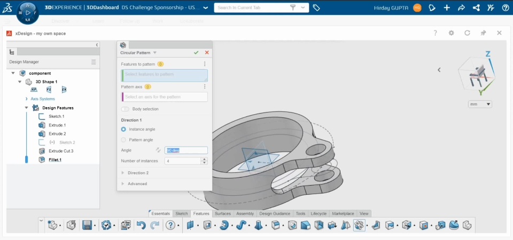Viewport: 513px width, 240px height.
Task: Open dashboard title dropdown chevron
Action: pyautogui.click(x=205, y=8)
